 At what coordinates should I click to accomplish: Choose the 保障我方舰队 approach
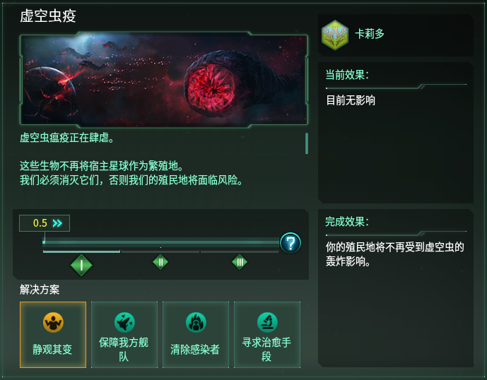click(124, 334)
